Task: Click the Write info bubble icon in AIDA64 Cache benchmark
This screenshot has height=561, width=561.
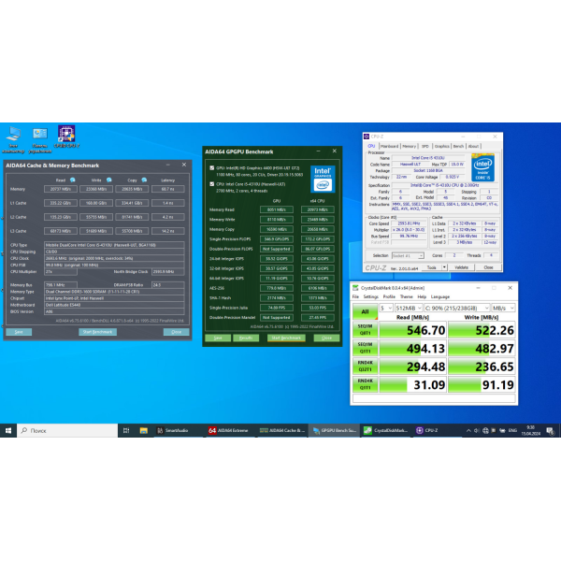Action: pos(108,180)
